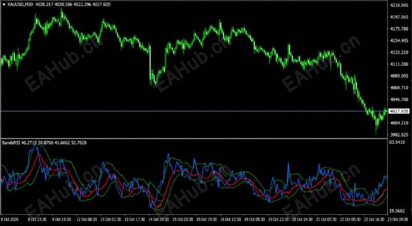Click the 4133.210 price axis label

[x=400, y=53]
